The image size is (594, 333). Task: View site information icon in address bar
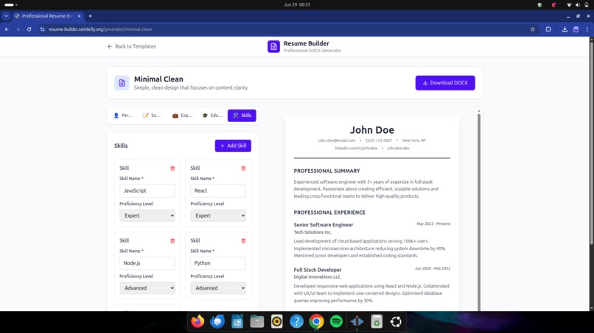point(42,29)
